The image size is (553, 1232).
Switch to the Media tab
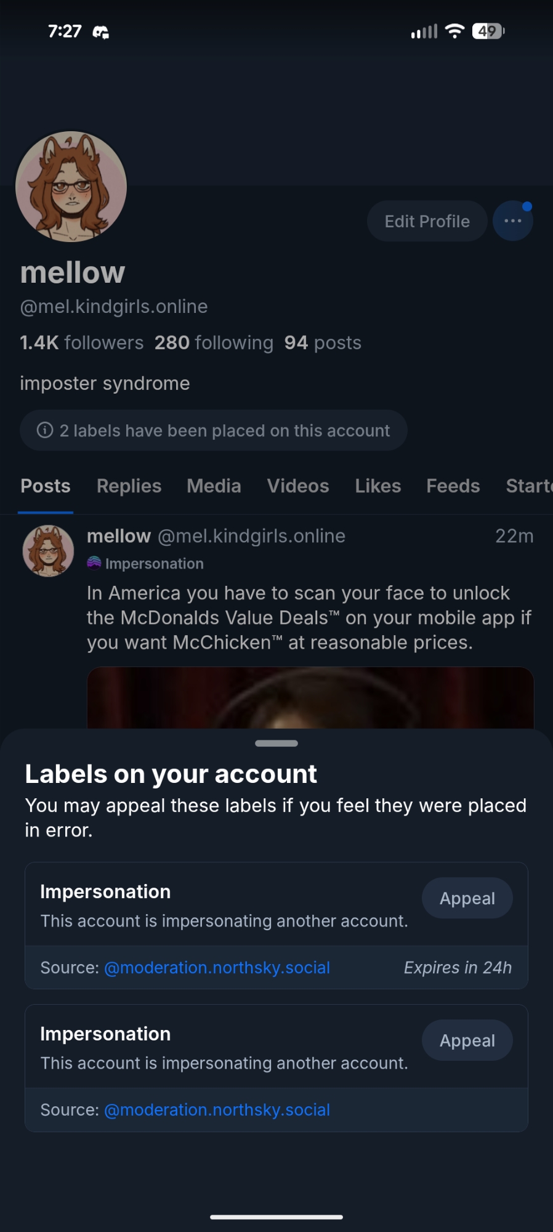(x=214, y=486)
